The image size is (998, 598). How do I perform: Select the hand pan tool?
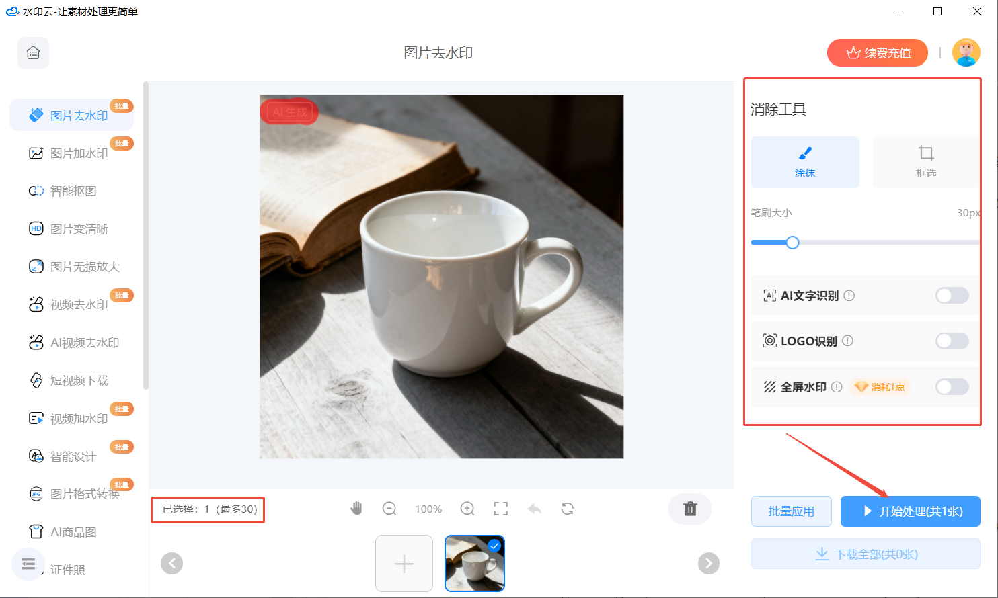coord(356,509)
